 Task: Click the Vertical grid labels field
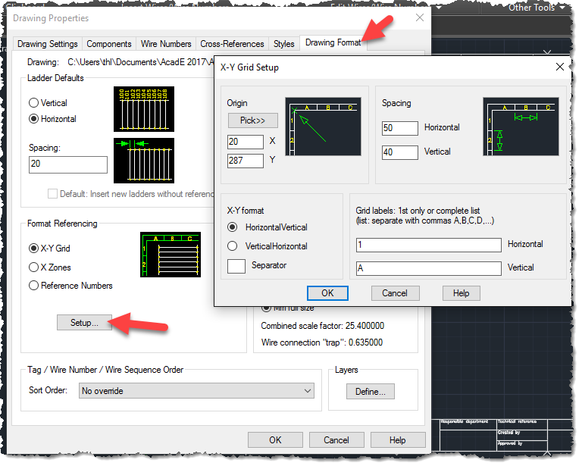click(429, 268)
